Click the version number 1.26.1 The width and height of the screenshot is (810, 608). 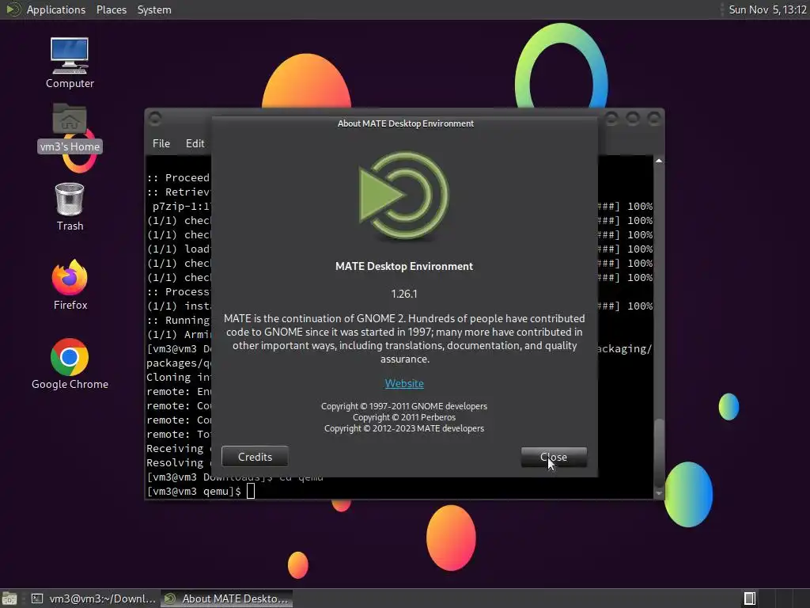(404, 294)
